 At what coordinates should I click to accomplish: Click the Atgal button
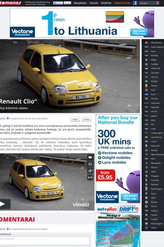coord(75,119)
